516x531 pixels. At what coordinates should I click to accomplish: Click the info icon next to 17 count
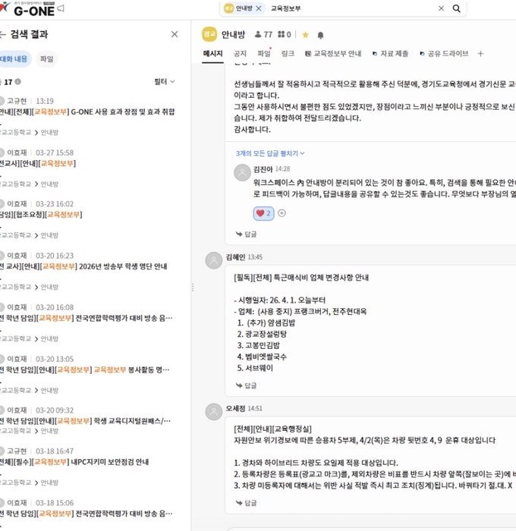coord(18,82)
